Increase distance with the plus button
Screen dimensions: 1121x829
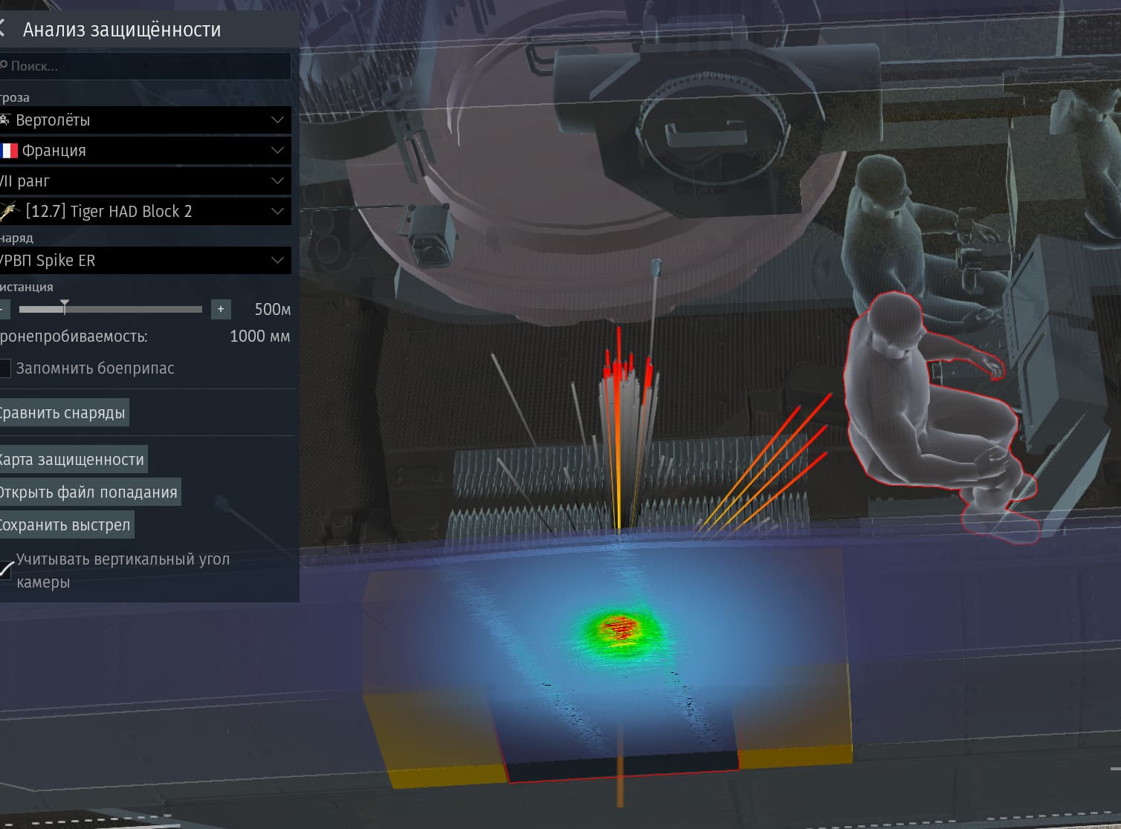(221, 309)
